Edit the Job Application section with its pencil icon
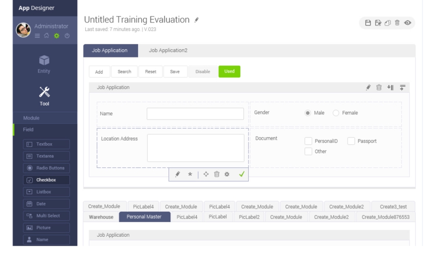Viewport: 435px width, 253px height. (x=368, y=87)
